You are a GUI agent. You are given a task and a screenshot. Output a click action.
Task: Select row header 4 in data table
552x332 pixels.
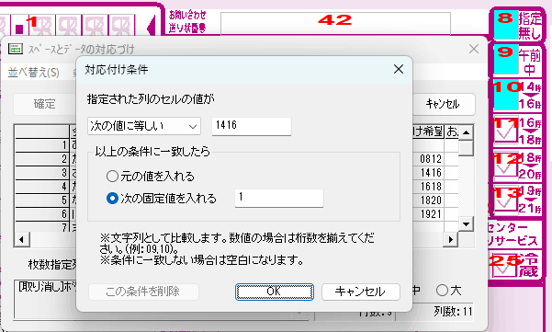(x=42, y=187)
